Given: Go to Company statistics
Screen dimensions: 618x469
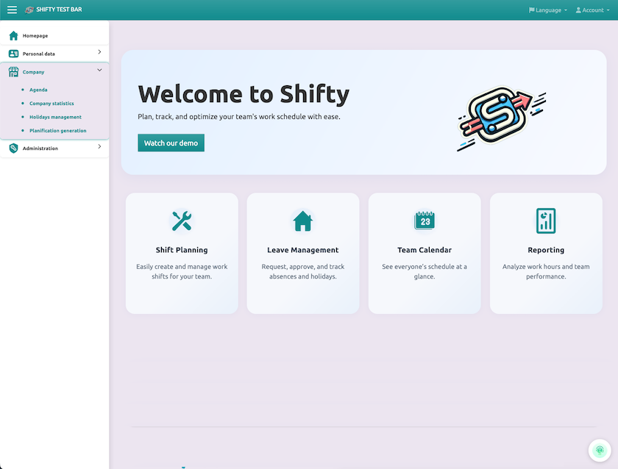Looking at the screenshot, I should tap(51, 104).
